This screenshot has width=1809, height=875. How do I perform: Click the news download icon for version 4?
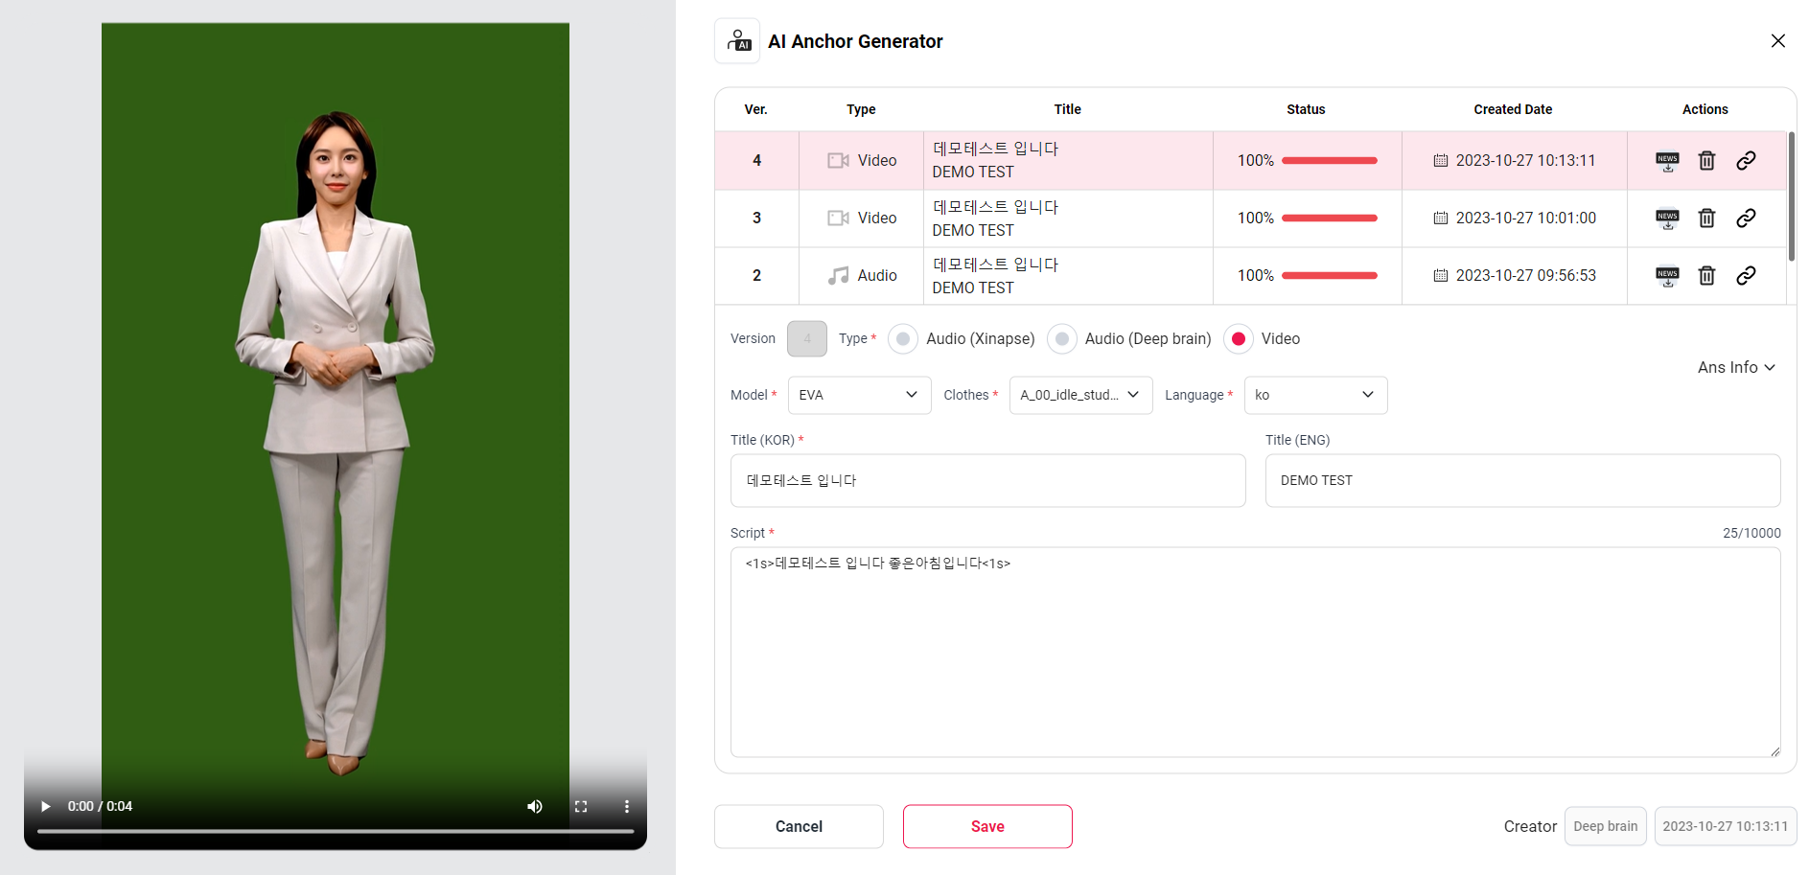tap(1667, 161)
